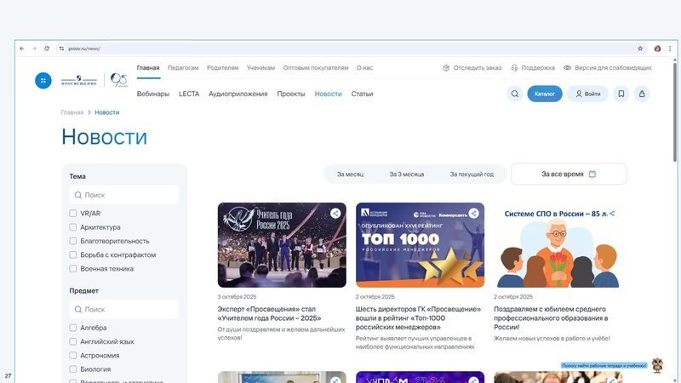This screenshot has width=681, height=383.
Task: Select the За месяц period filter
Action: [350, 174]
